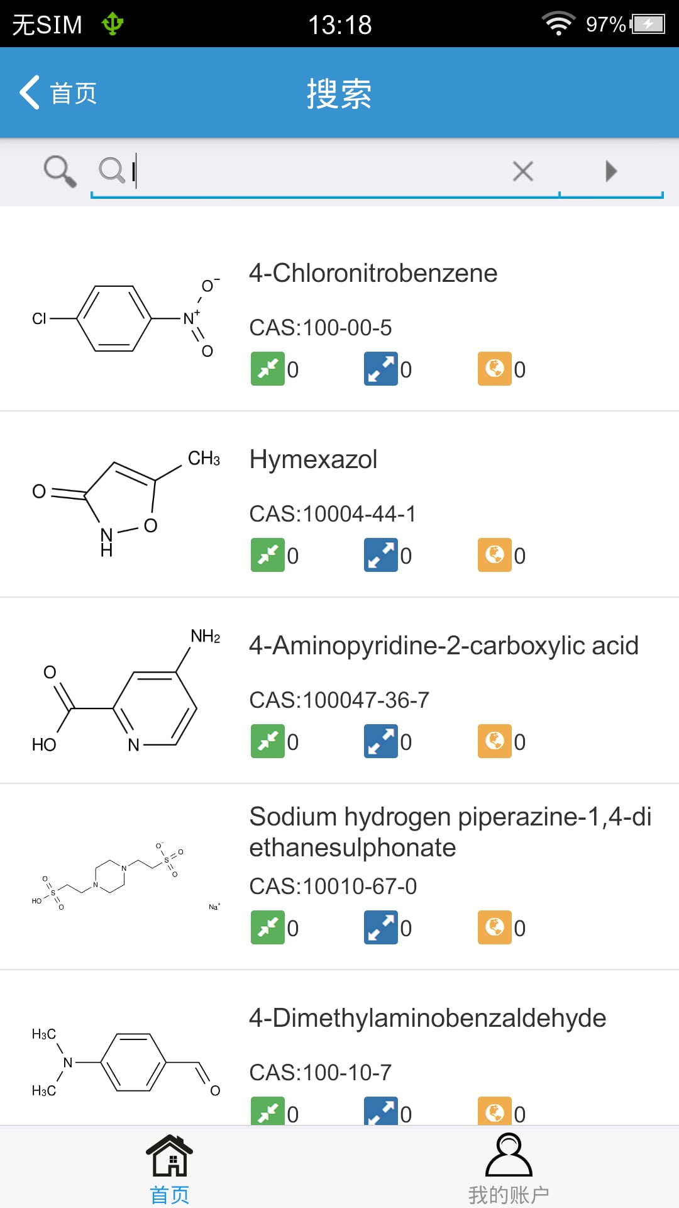The height and width of the screenshot is (1208, 679).
Task: Switch to the 我的账户 account tab
Action: [x=509, y=1168]
